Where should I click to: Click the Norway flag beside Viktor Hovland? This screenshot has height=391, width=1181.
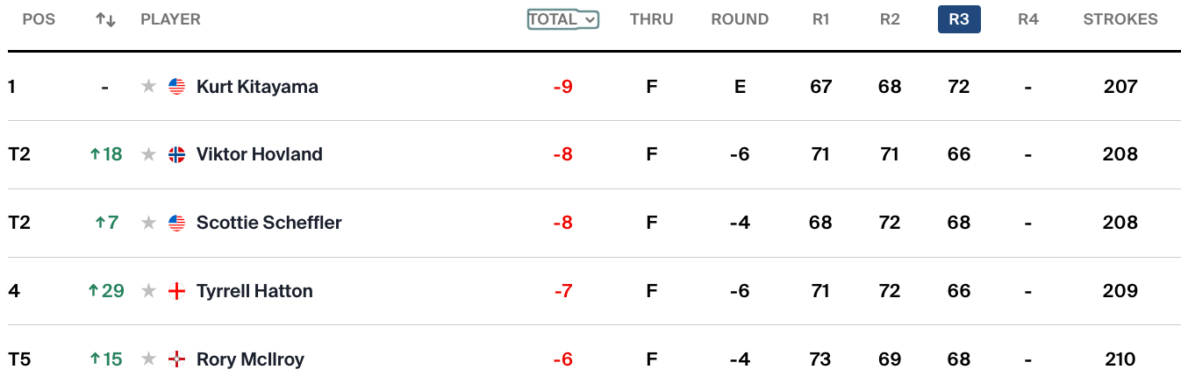[177, 154]
